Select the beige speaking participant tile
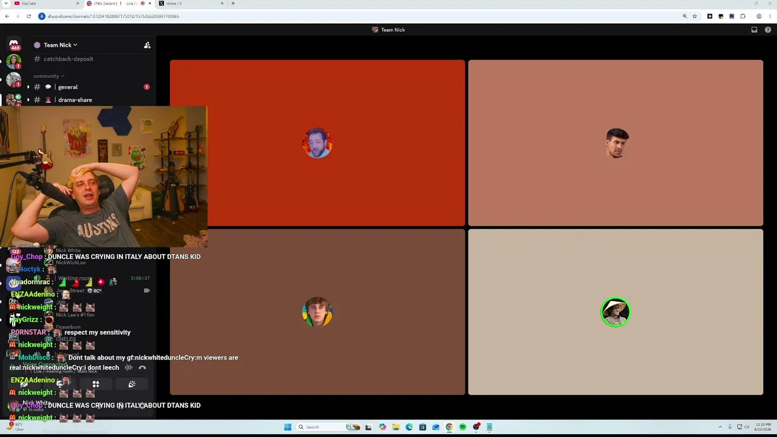777x437 pixels. (616, 312)
